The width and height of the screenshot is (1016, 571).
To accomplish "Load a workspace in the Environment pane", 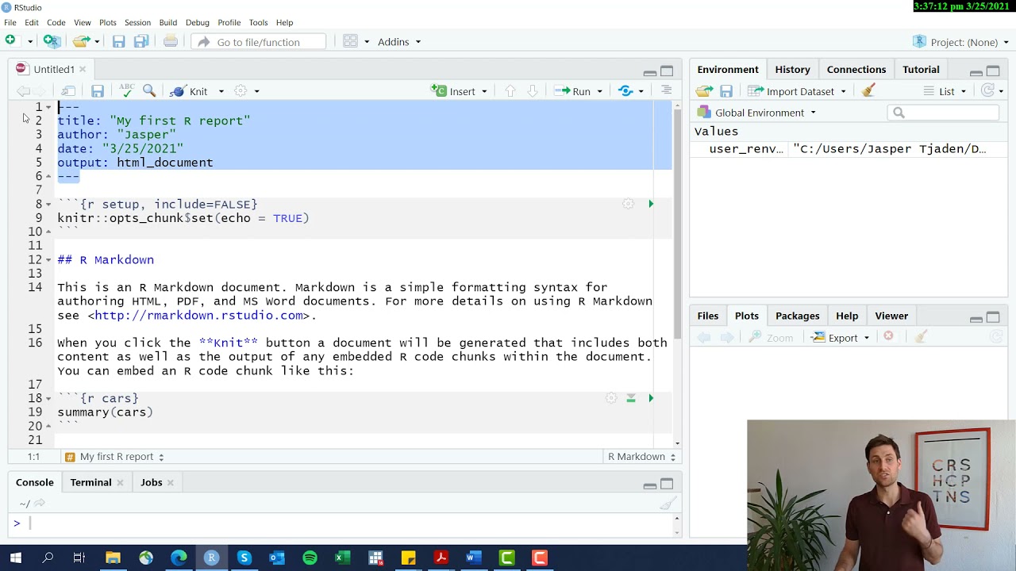I will coord(704,91).
